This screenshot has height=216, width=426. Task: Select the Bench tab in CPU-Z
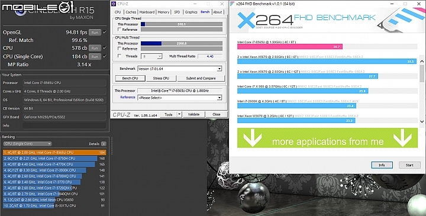tap(205, 12)
